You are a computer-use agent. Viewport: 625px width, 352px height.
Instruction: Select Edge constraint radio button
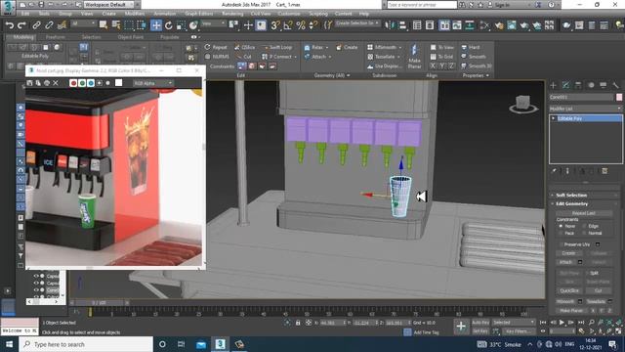pyautogui.click(x=584, y=226)
